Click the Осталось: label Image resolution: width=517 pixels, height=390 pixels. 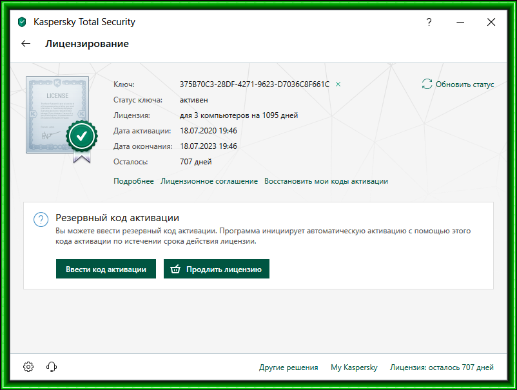click(x=131, y=162)
